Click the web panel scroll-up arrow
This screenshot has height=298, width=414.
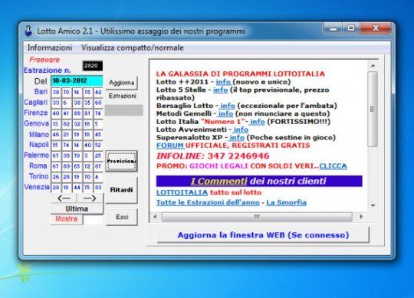373,66
